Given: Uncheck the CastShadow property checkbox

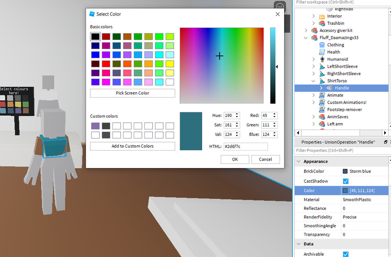Looking at the screenshot, I should tap(345, 181).
